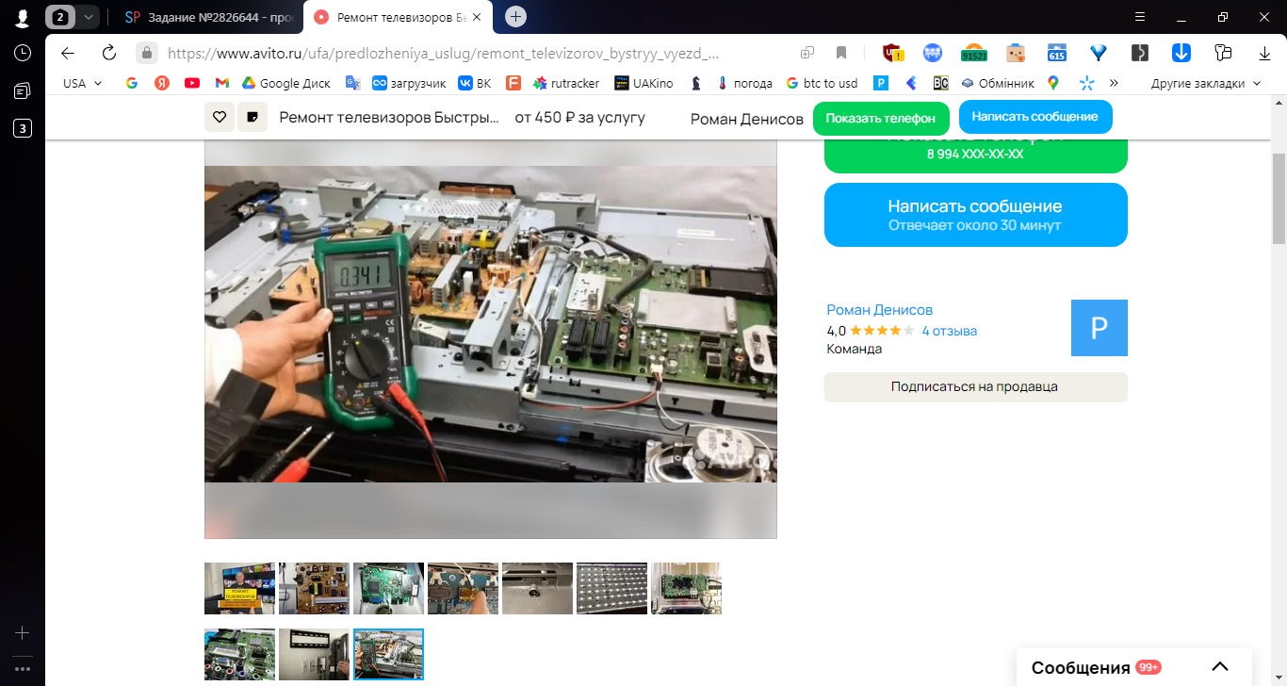Open the 4 отзыва reviews link
Image resolution: width=1287 pixels, height=686 pixels.
point(949,331)
